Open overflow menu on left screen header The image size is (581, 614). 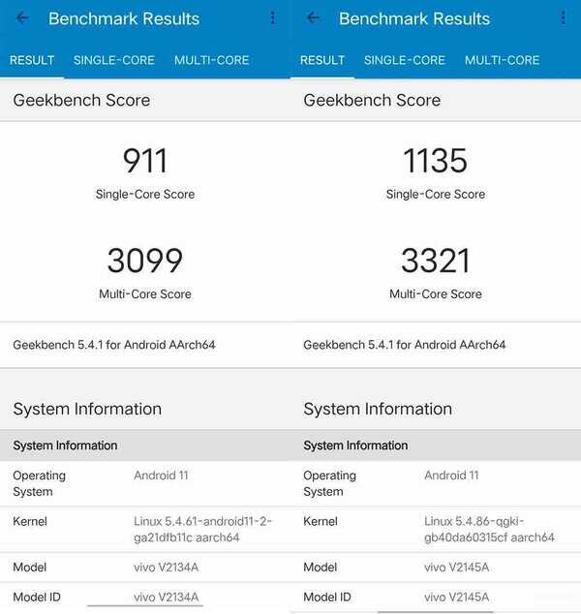[272, 18]
